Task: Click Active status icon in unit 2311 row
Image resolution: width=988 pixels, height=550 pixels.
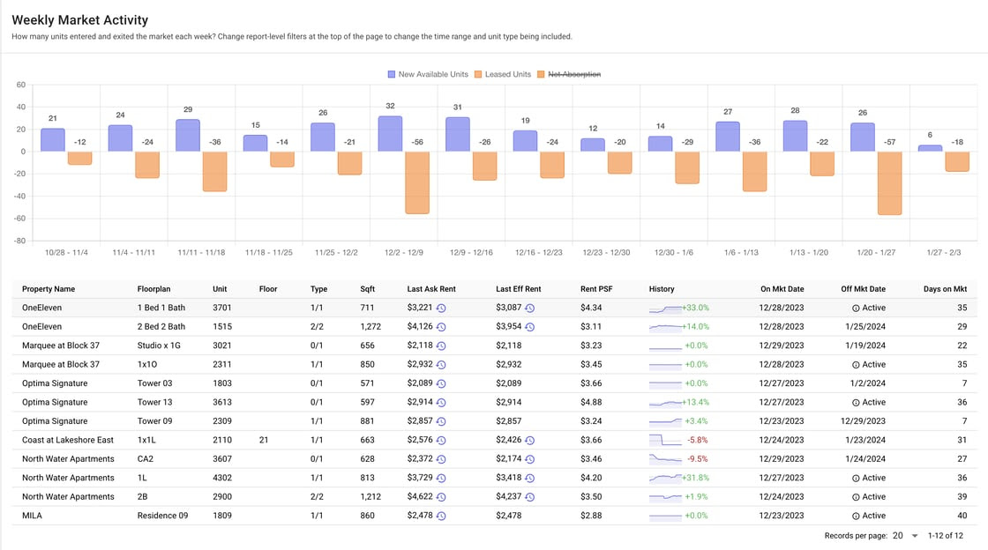Action: [856, 365]
